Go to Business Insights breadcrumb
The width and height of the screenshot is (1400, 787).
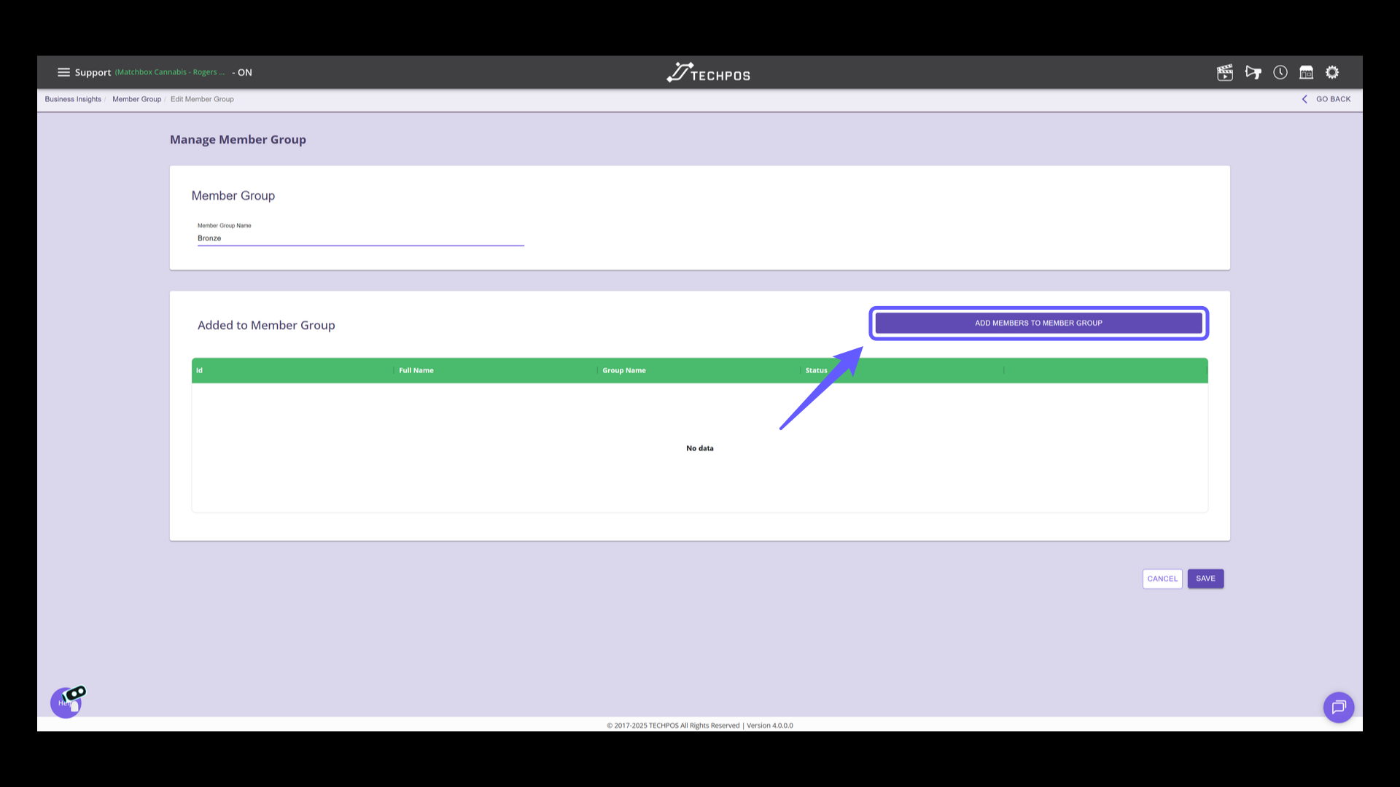coord(73,99)
